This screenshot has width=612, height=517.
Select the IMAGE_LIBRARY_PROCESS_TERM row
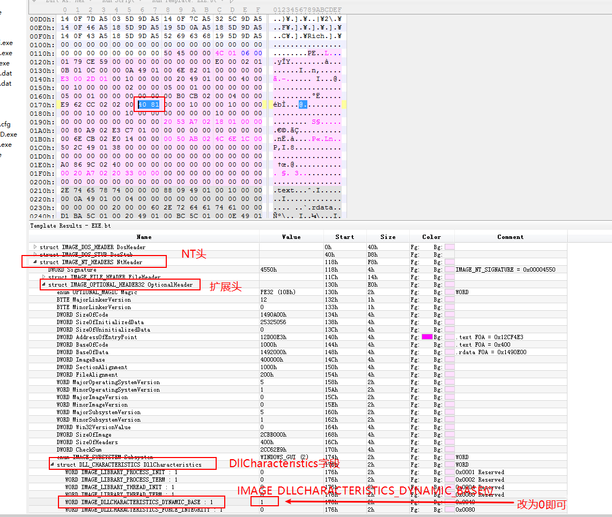(x=298, y=479)
